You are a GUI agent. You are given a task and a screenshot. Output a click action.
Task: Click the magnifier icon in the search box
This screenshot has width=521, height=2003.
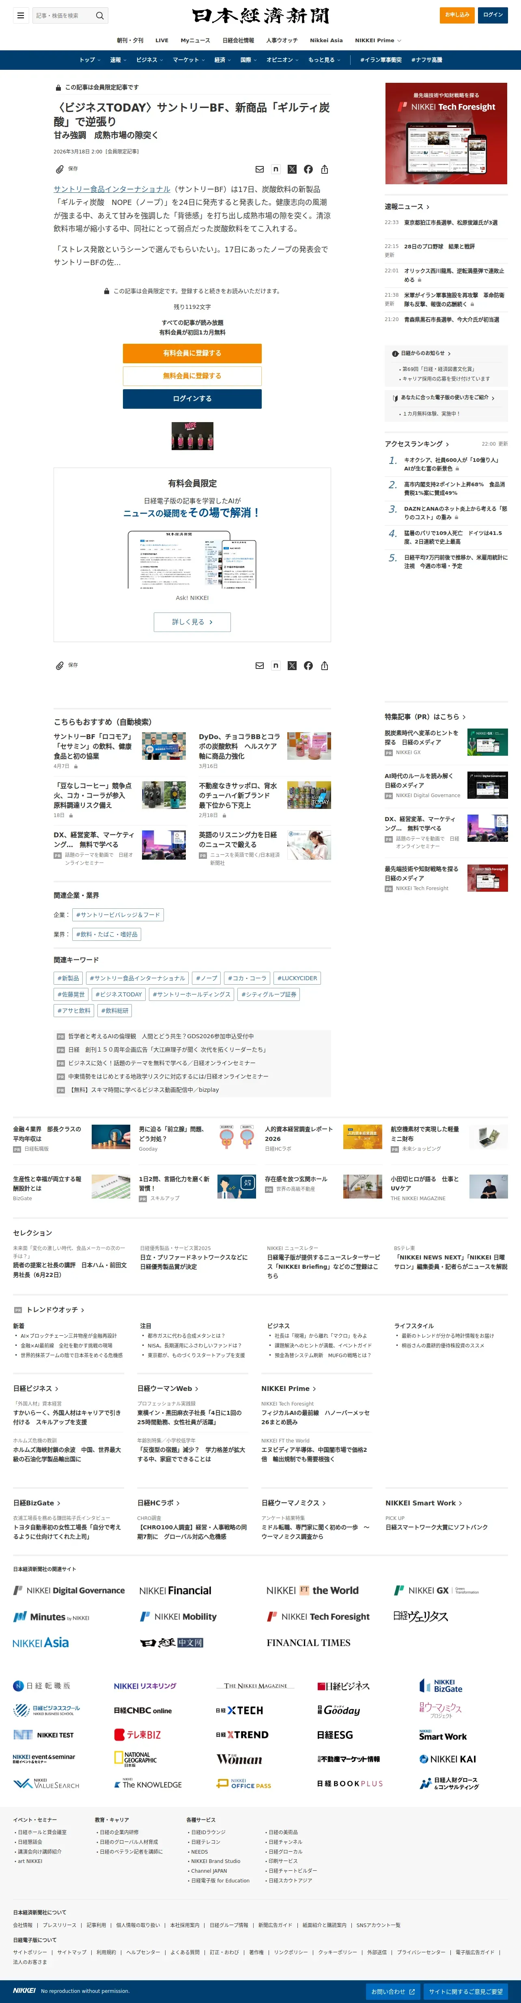click(99, 15)
